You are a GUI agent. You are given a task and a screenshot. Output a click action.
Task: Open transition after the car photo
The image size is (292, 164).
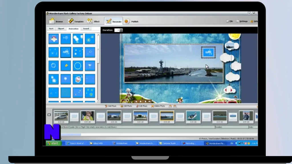point(74,116)
